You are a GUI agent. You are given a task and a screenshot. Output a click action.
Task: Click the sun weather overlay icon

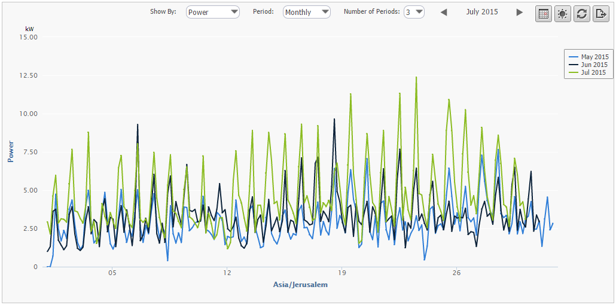562,14
